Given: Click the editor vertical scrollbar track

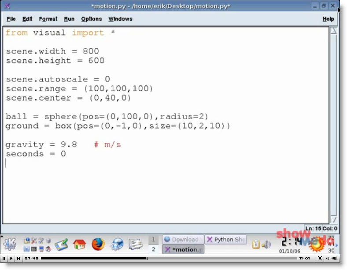Looking at the screenshot, I should coord(333,125).
